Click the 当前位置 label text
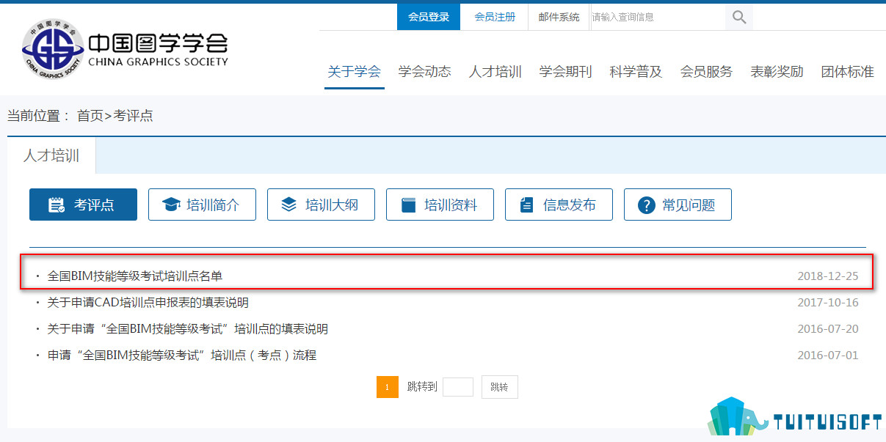 coord(34,116)
